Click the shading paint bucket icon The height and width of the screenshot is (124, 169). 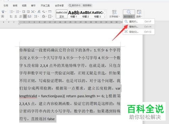[44, 17]
